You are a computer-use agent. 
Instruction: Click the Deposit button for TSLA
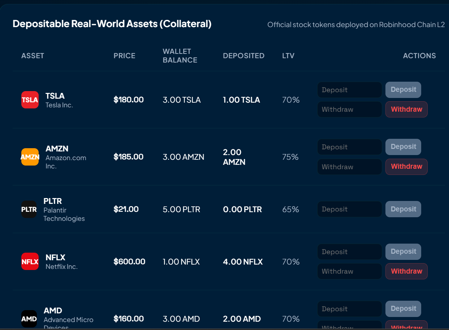tap(403, 90)
